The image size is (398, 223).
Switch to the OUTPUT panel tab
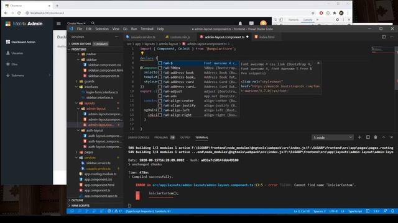tap(185, 138)
